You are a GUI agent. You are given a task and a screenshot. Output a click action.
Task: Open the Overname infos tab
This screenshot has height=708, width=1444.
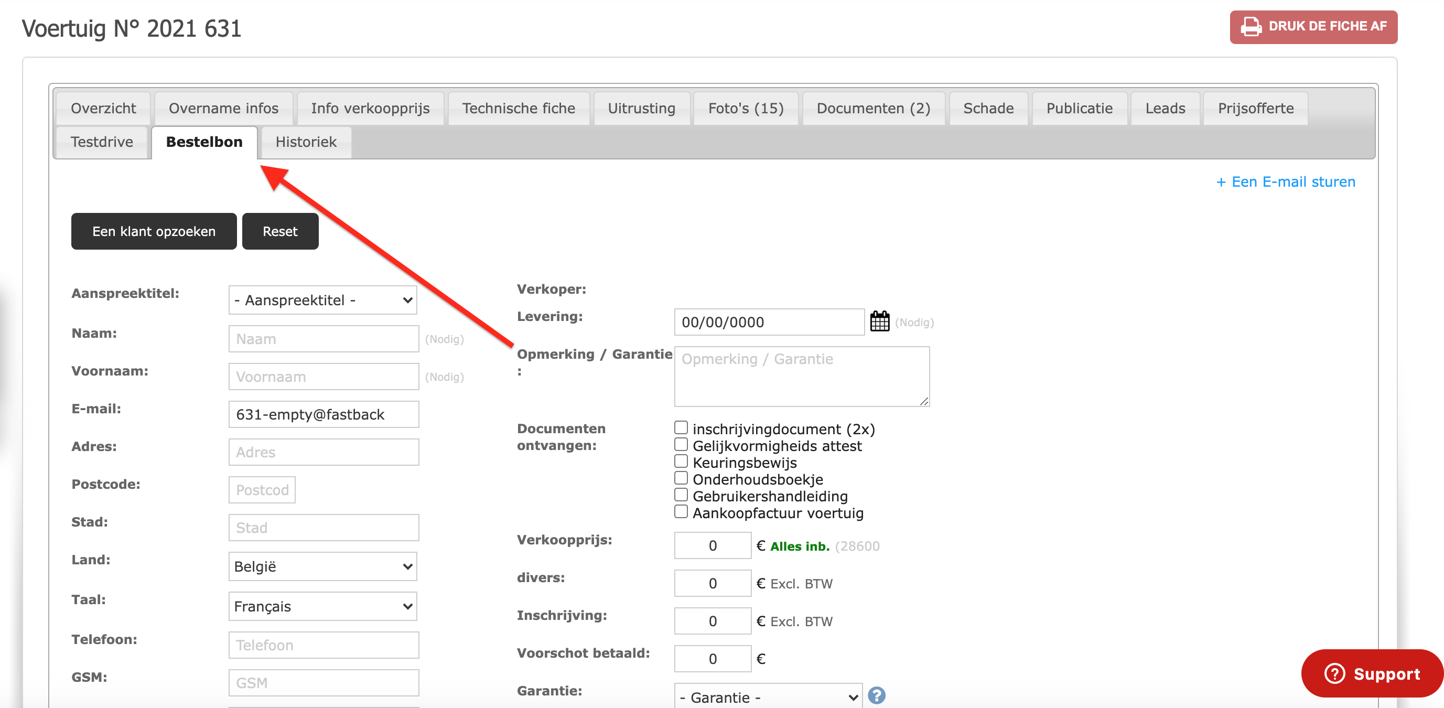(x=223, y=108)
